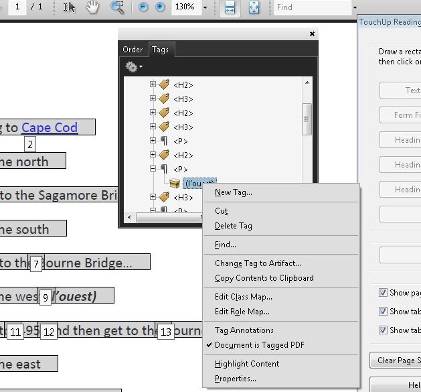The width and height of the screenshot is (421, 392).
Task: Click the zoom out minus button
Action: 143,7
